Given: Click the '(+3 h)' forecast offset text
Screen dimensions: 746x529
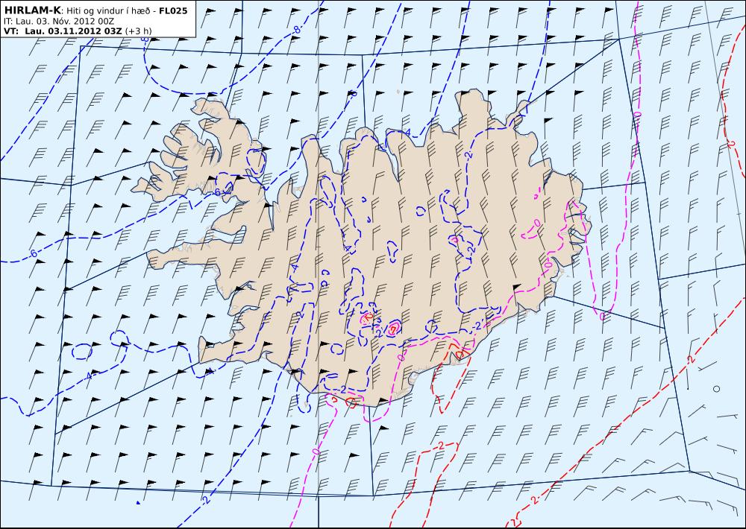Looking at the screenshot, I should 139,31.
